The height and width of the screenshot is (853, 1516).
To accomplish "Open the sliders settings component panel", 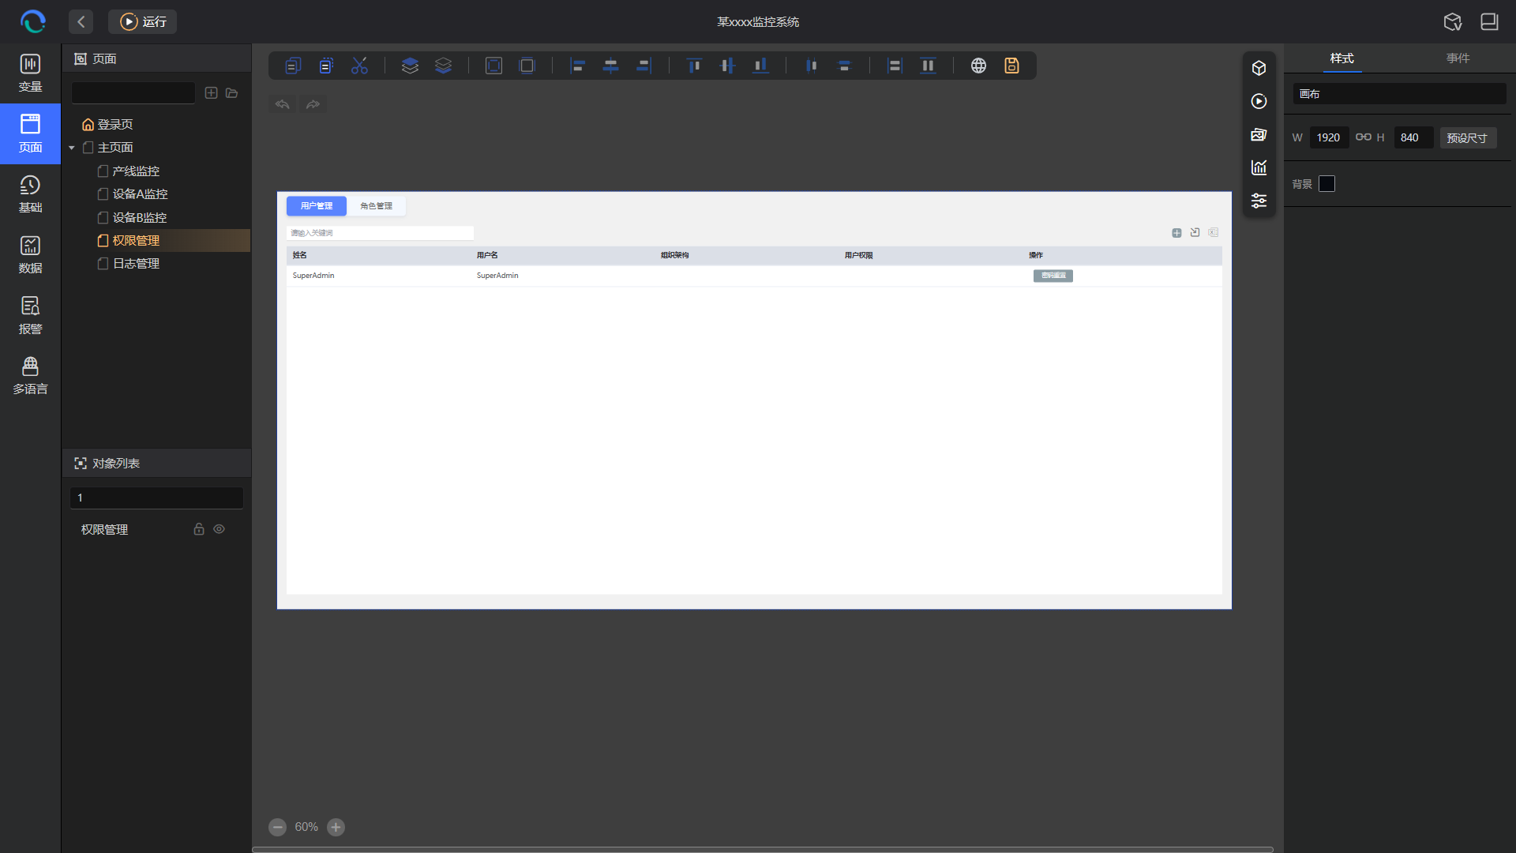I will (1259, 201).
